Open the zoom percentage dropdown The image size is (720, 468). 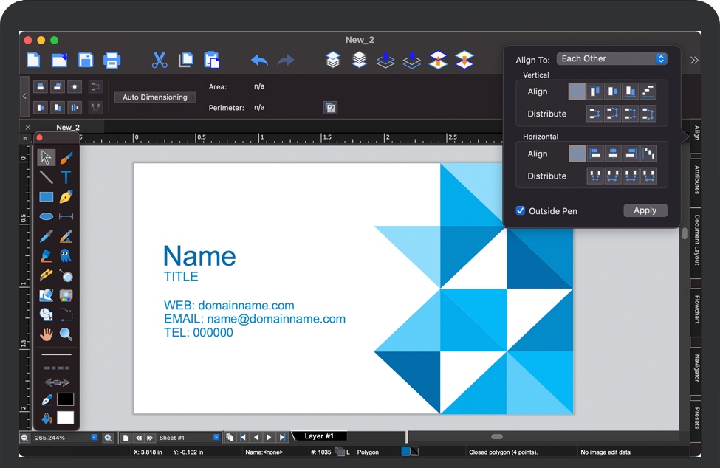point(94,438)
